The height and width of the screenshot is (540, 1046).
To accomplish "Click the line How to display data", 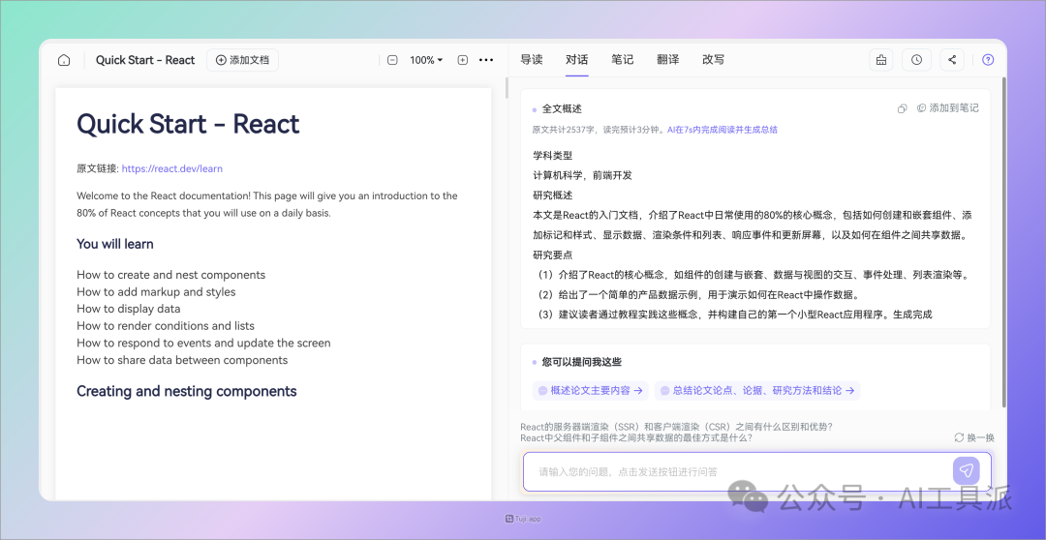I will (x=129, y=309).
